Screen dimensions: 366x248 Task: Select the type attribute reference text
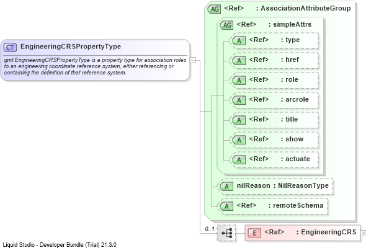coord(274,40)
